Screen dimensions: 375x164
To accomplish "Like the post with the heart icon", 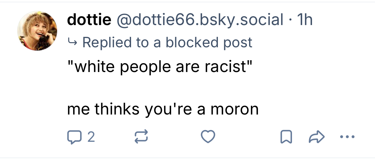I will click(x=208, y=137).
